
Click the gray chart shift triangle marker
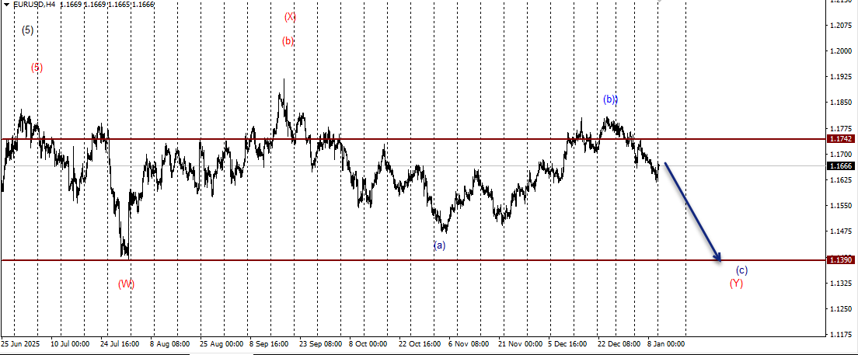pos(661,2)
